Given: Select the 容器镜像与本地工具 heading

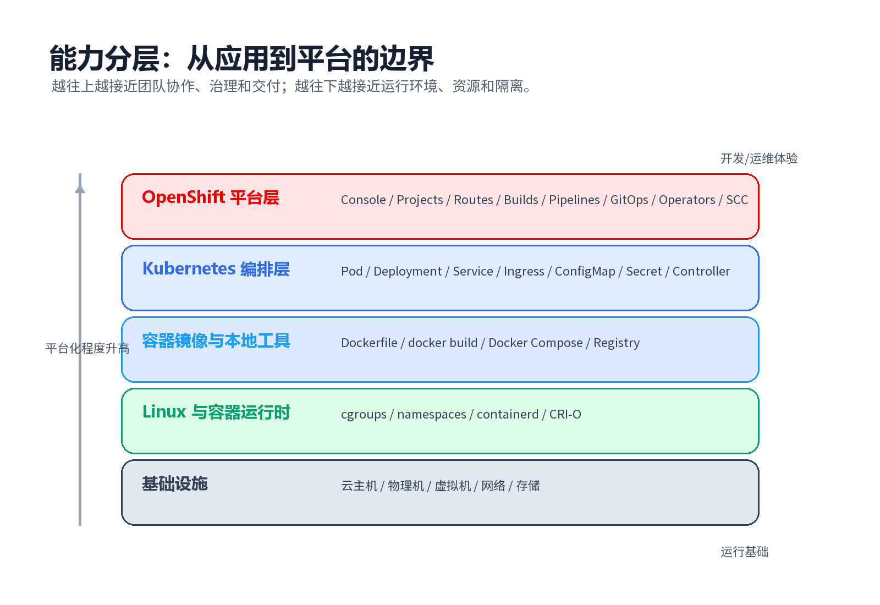Looking at the screenshot, I should 216,340.
